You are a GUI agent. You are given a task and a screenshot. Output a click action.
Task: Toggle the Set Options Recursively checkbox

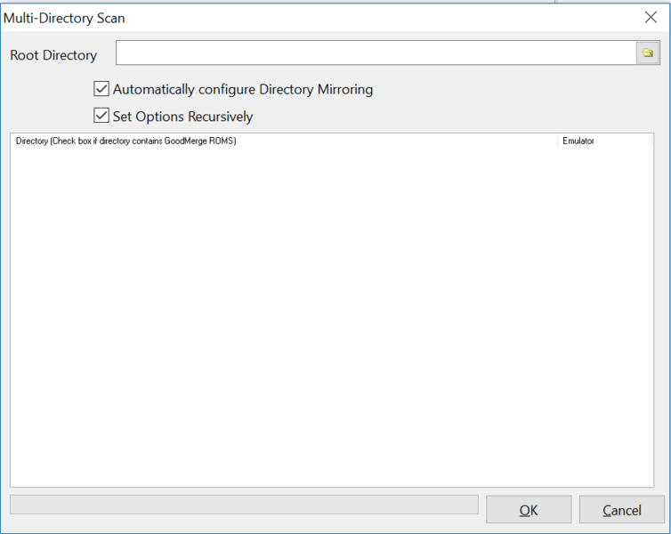(101, 116)
